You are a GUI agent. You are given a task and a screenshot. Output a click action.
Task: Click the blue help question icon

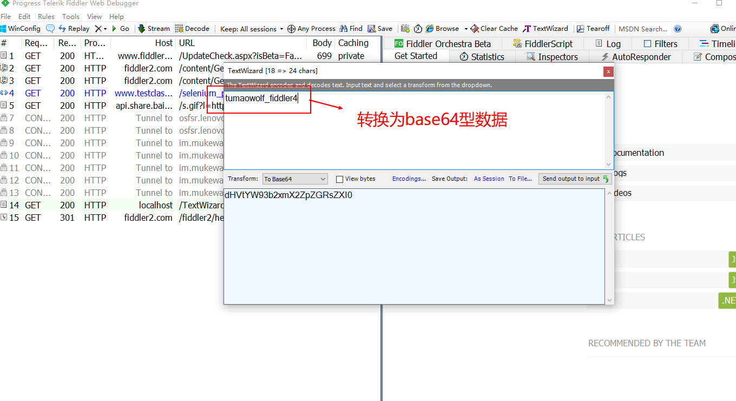678,29
